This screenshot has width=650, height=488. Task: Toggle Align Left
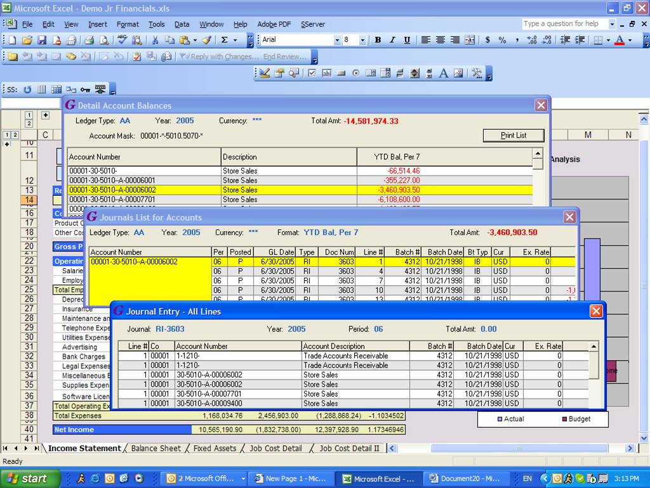point(425,40)
